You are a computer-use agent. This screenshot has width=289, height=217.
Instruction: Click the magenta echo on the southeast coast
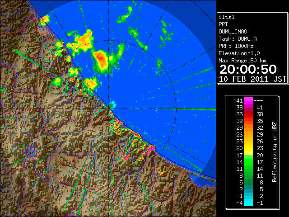tap(151, 149)
